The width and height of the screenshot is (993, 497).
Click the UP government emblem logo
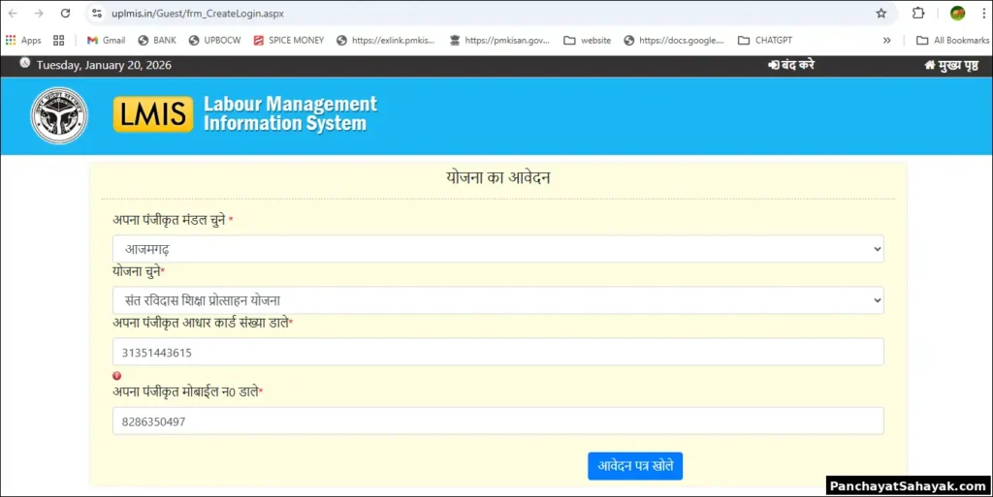(59, 115)
